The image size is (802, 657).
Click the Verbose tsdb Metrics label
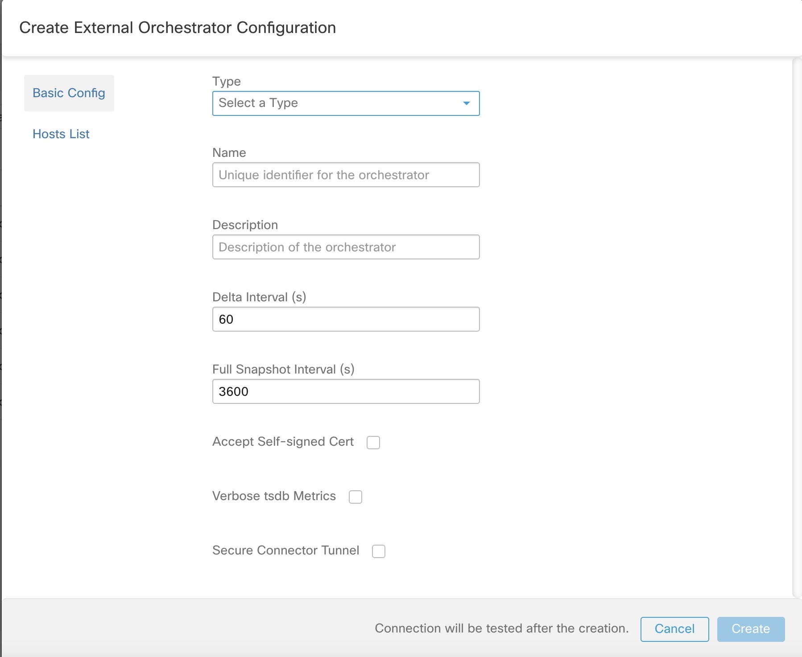[274, 496]
